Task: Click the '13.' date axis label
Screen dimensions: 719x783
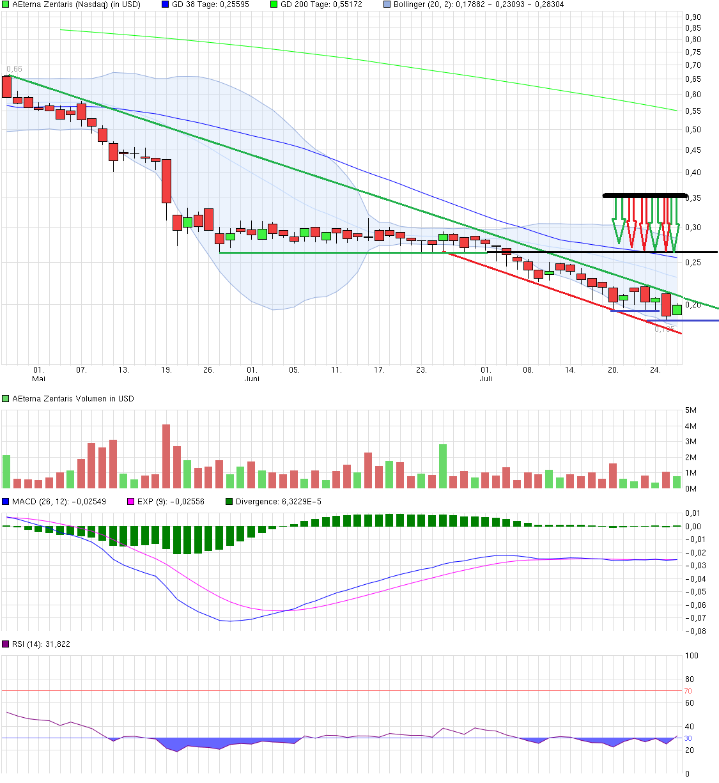Action: 123,370
